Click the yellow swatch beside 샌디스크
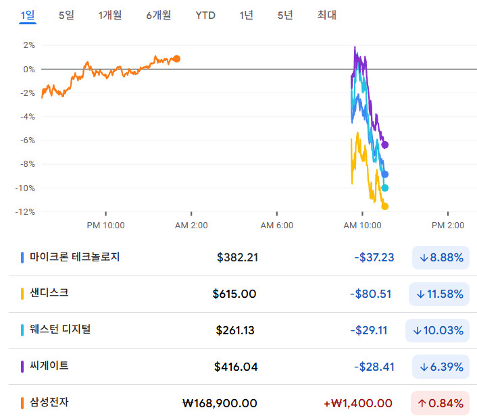Screen dimensions: 477x416 (22, 294)
